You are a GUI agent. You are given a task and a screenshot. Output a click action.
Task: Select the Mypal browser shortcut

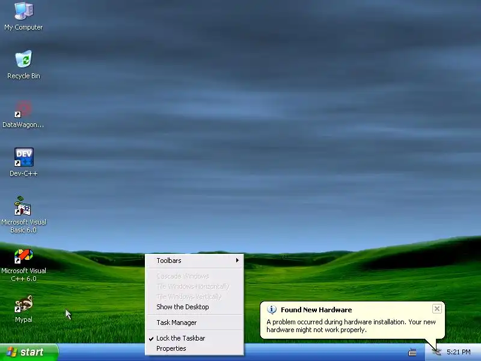[x=23, y=309]
